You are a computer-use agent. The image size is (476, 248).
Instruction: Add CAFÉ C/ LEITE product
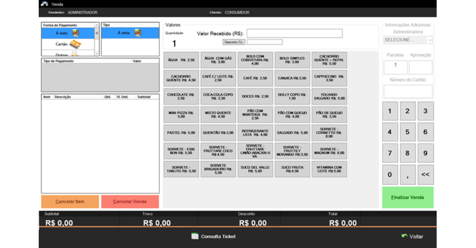[x=218, y=78]
